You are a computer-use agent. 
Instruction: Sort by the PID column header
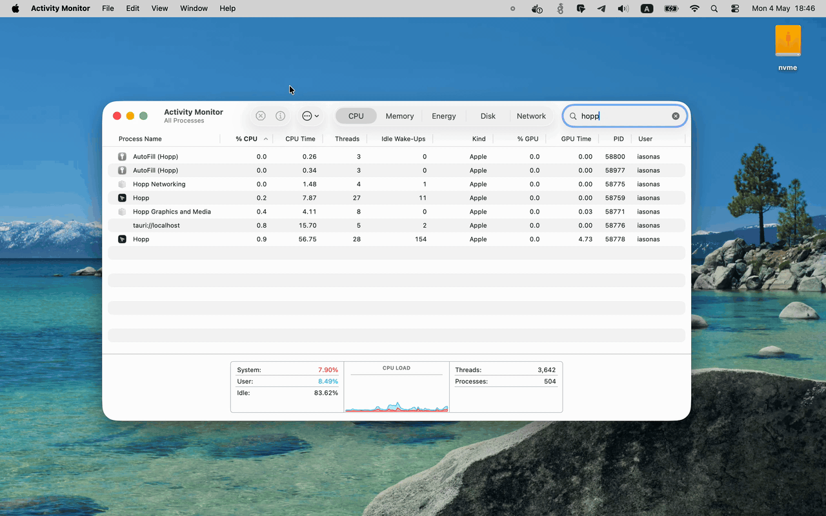[619, 139]
